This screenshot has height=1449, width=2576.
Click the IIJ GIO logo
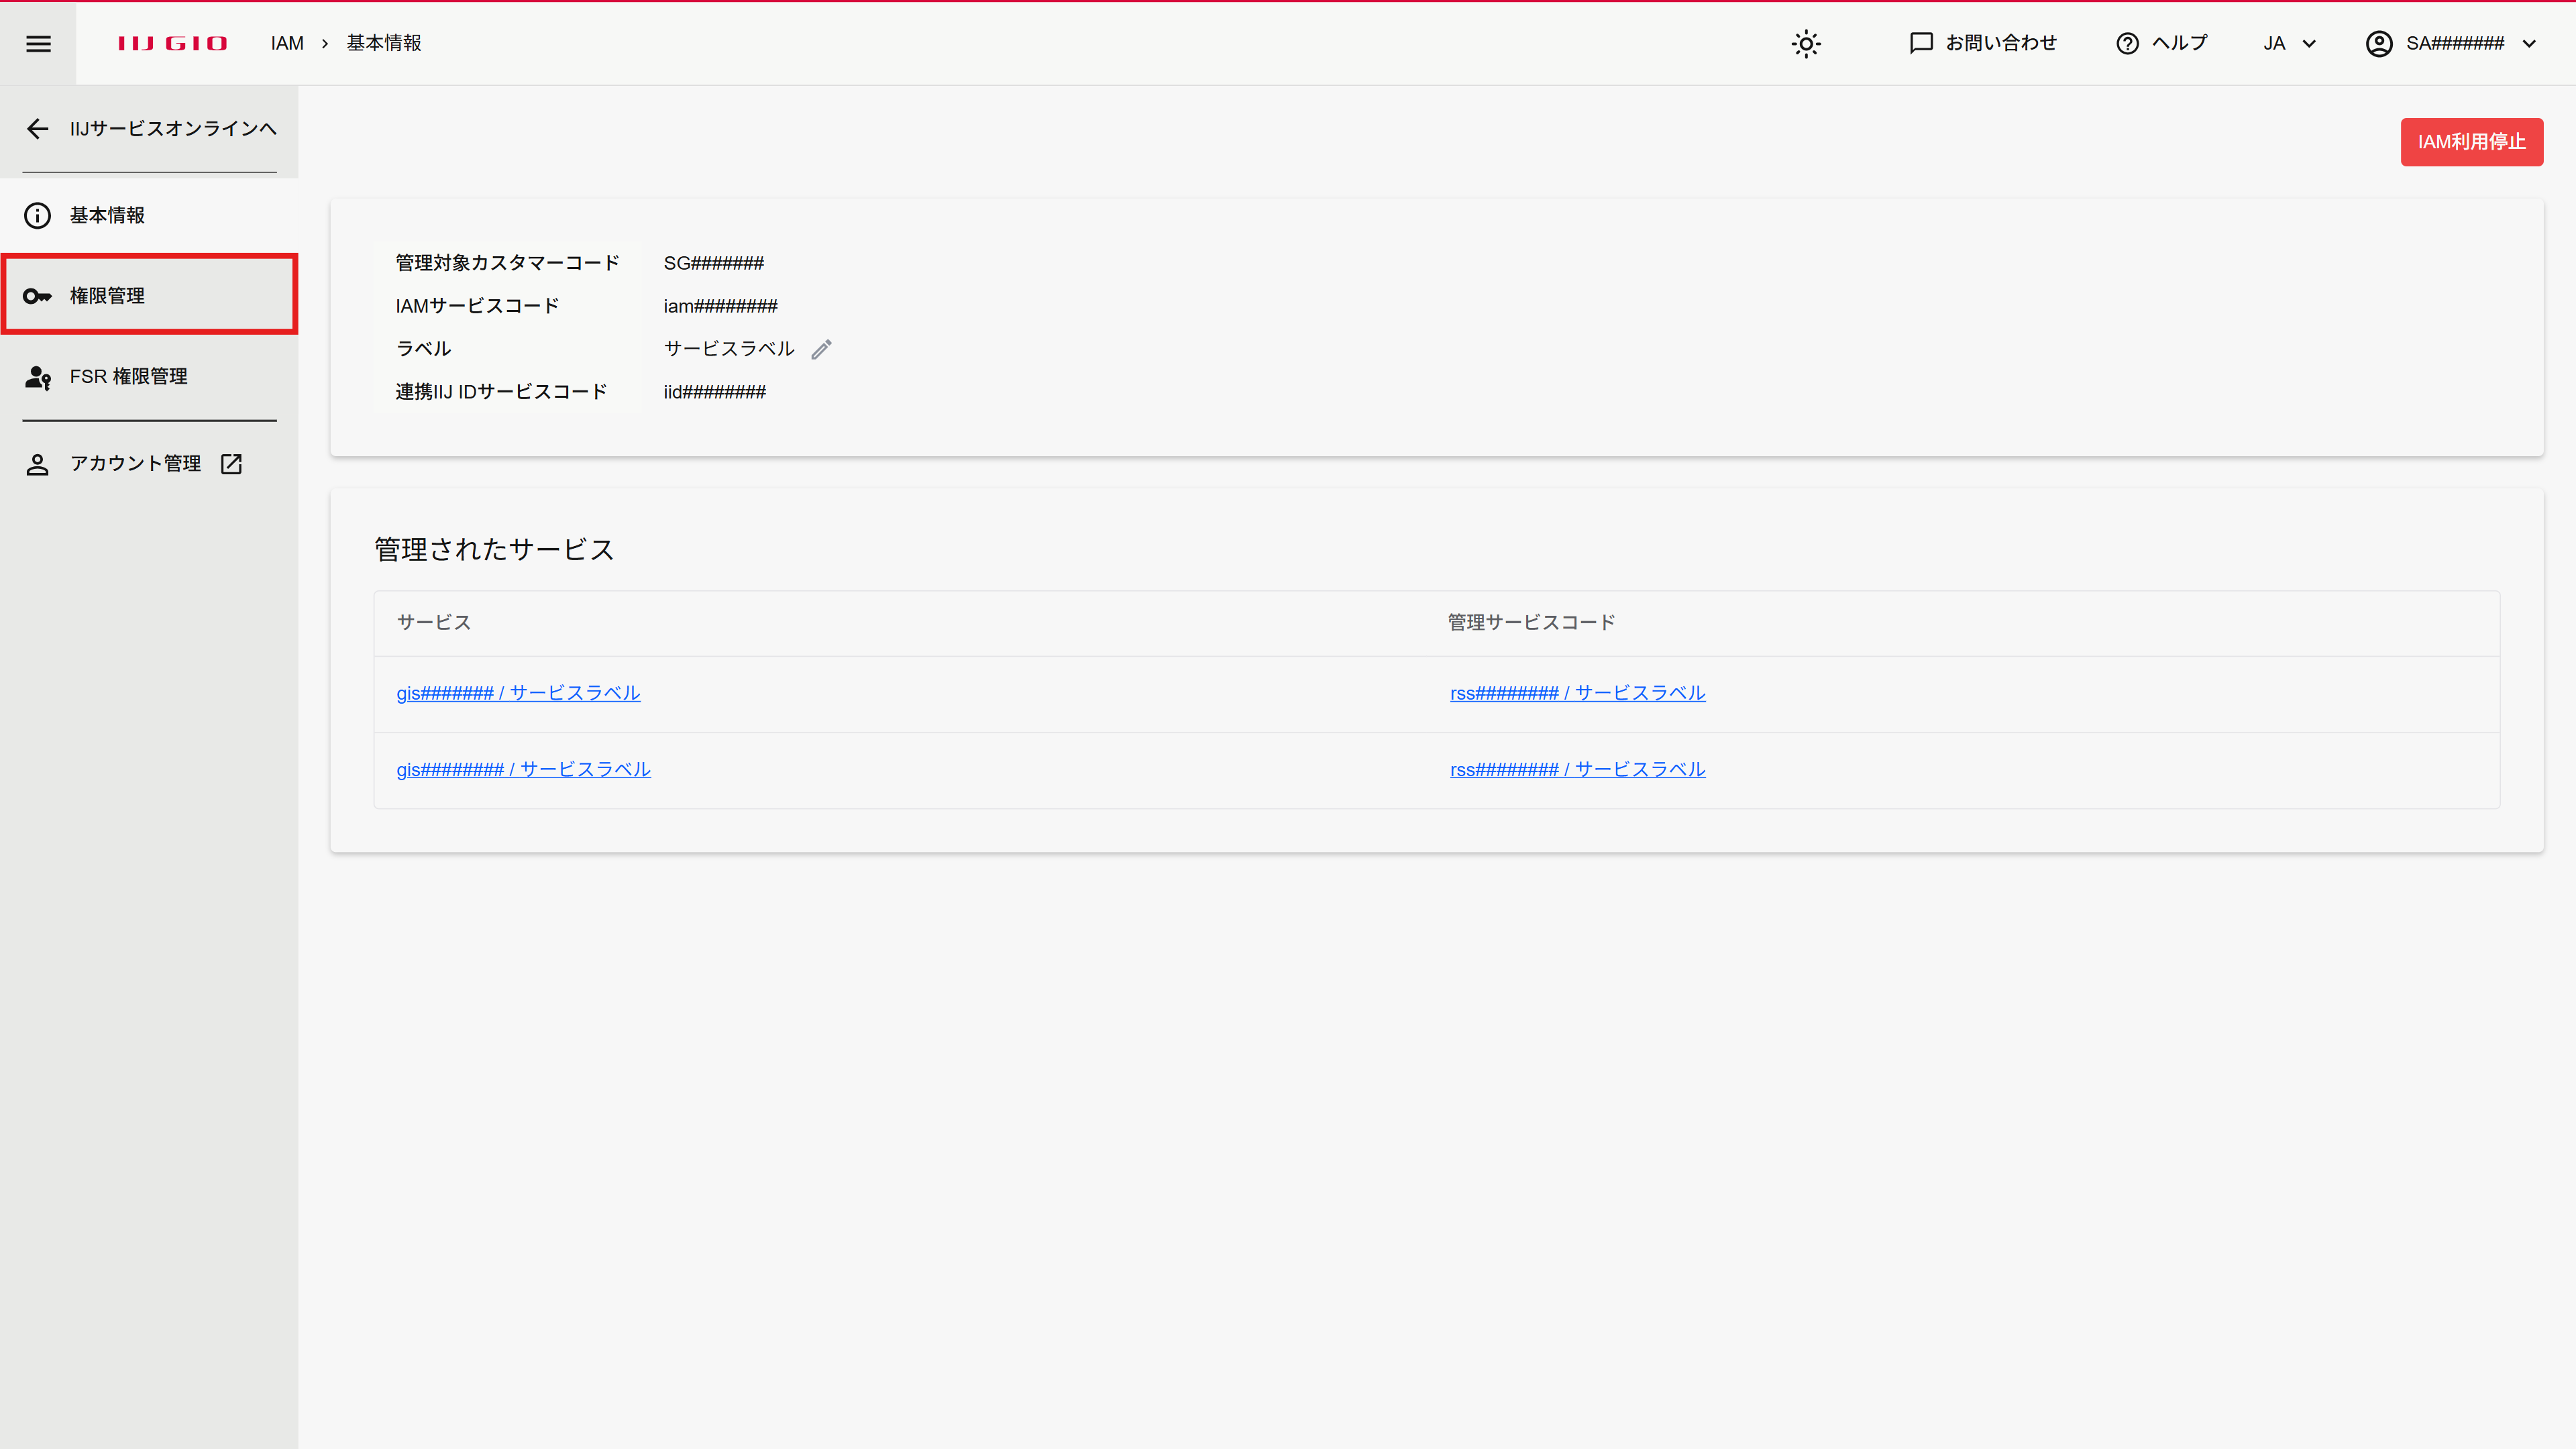(x=173, y=43)
